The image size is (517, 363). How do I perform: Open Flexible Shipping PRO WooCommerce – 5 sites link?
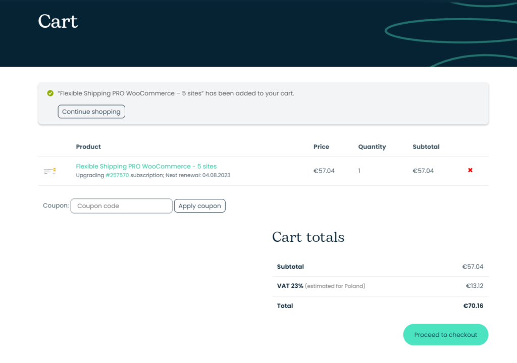point(146,166)
